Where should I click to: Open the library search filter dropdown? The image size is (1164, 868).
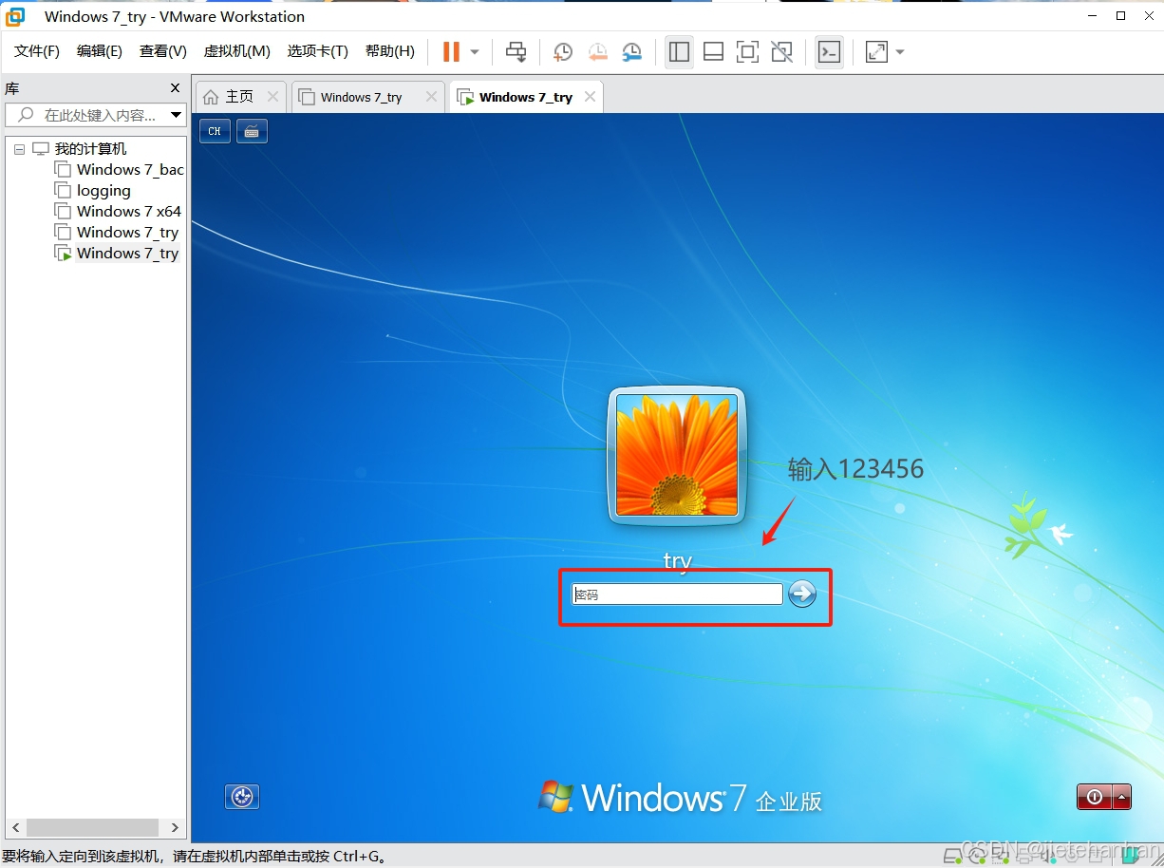tap(177, 115)
